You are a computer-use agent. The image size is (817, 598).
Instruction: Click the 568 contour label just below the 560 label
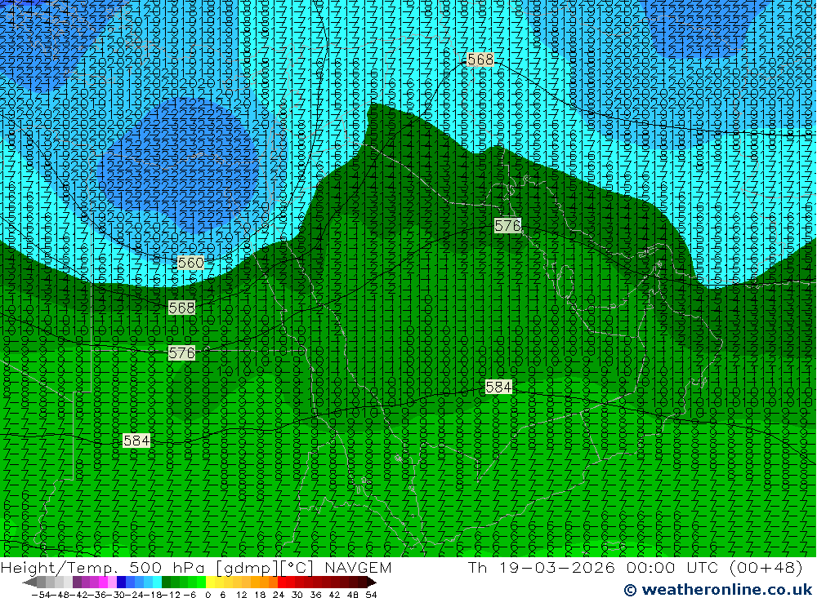(x=182, y=308)
